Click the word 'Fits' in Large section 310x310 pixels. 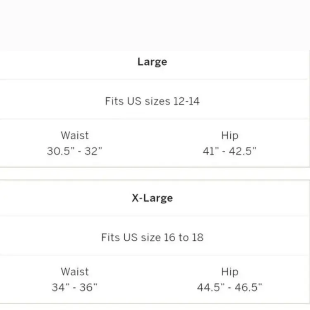click(114, 101)
